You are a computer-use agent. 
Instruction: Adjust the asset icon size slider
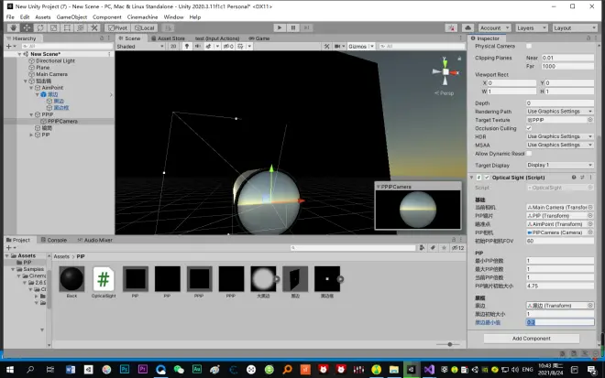[x=449, y=344]
